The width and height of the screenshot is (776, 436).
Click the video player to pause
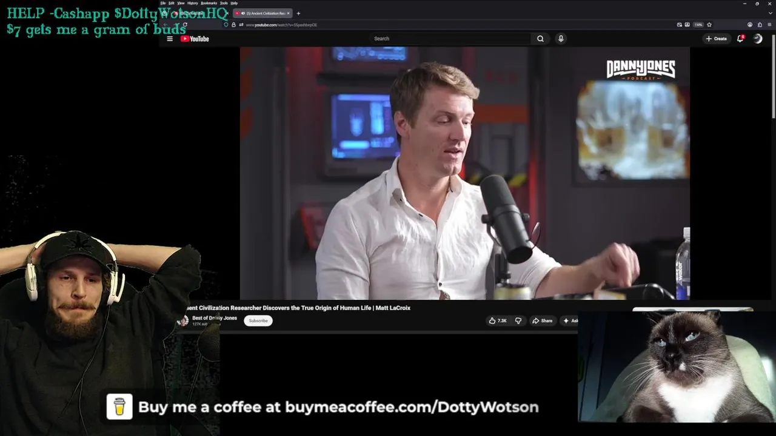465,173
